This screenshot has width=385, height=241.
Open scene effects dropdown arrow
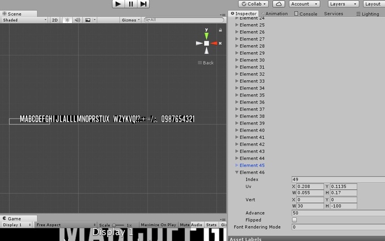coord(95,20)
